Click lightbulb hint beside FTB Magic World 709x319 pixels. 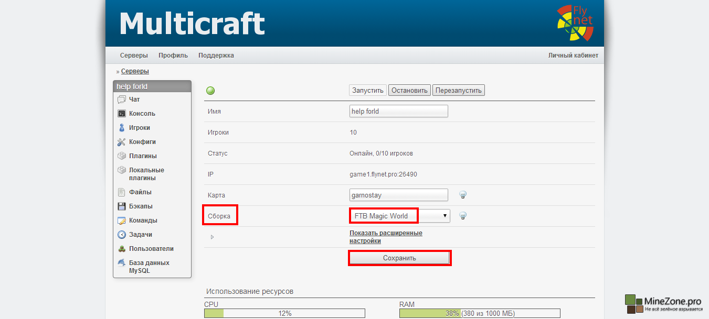click(x=463, y=216)
